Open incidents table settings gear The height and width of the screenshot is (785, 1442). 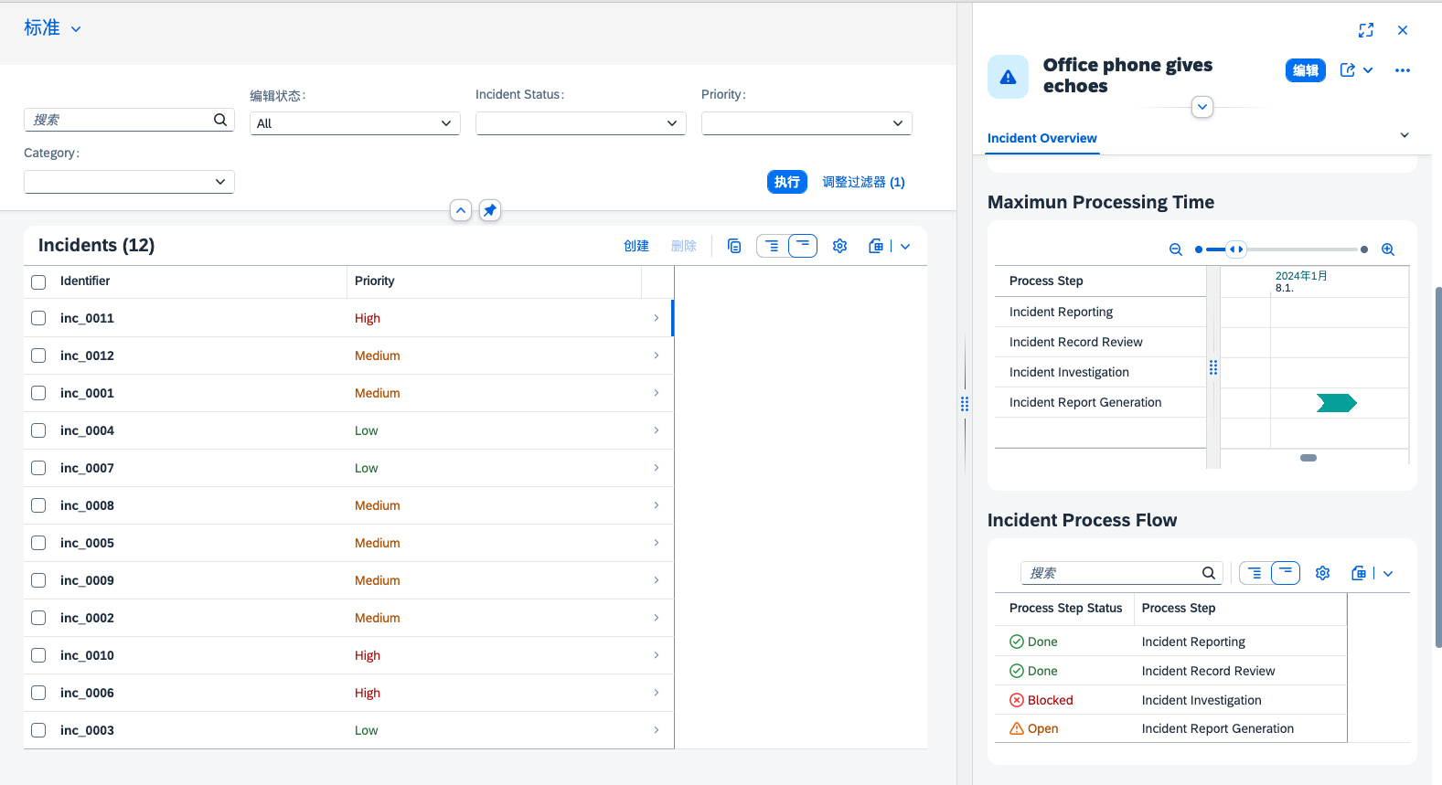(x=839, y=246)
